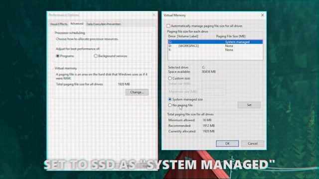Viewport: 319px width, 179px height.
Task: Choose System managed size option
Action: [170, 99]
